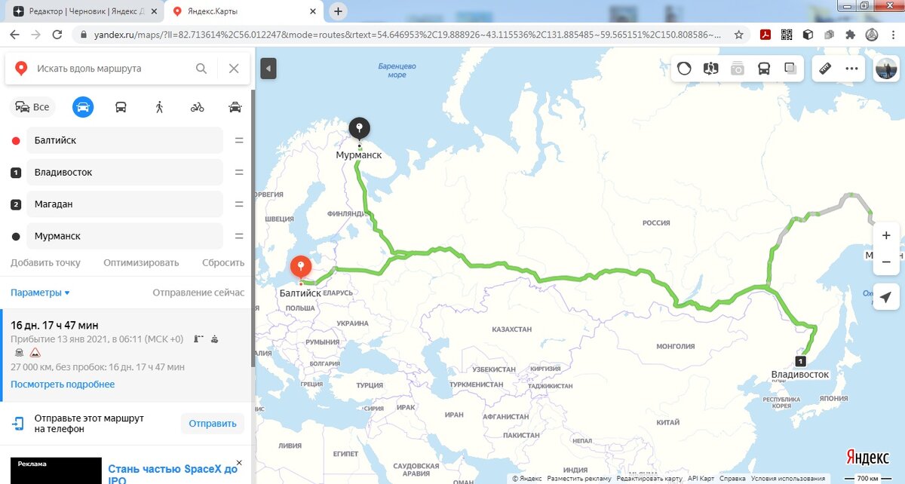The width and height of the screenshot is (905, 484).
Task: Switch to the Редактор Черновик browser tab
Action: [83, 11]
